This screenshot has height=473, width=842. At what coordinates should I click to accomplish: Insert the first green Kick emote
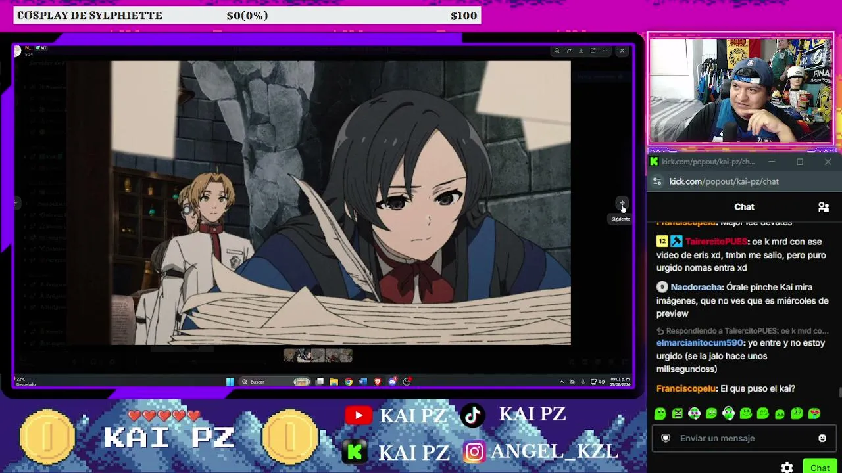(x=660, y=414)
